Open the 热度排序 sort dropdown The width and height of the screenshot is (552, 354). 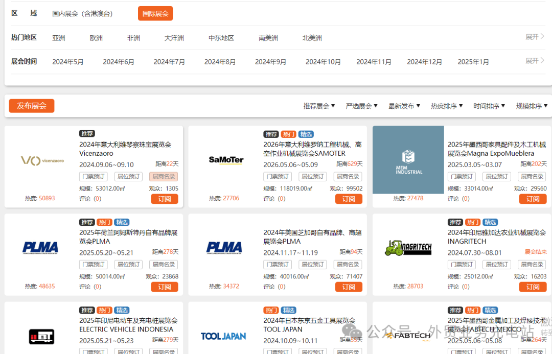(447, 106)
